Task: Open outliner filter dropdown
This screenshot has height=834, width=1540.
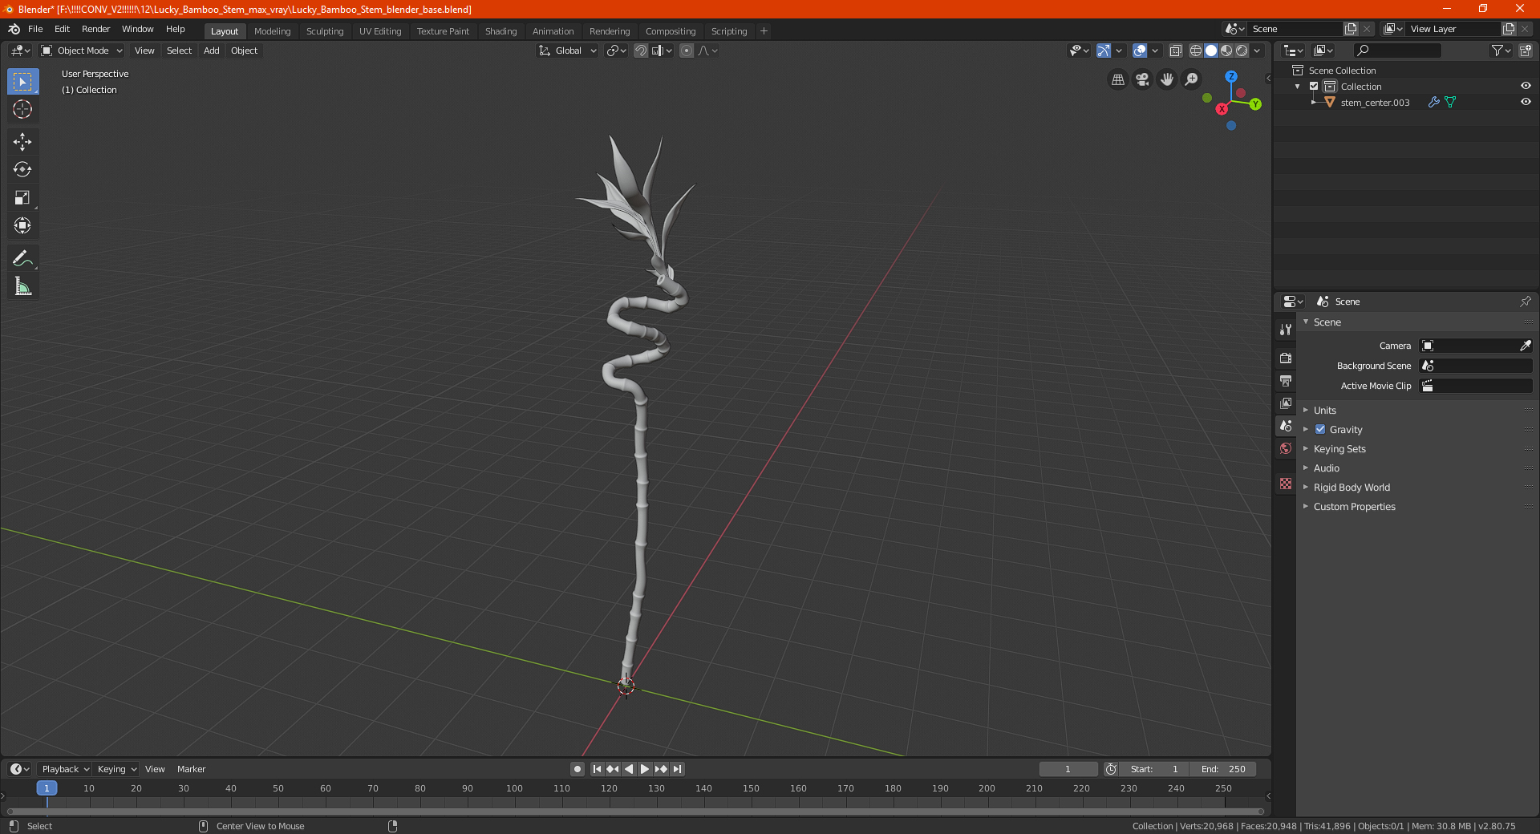Action: [1501, 51]
